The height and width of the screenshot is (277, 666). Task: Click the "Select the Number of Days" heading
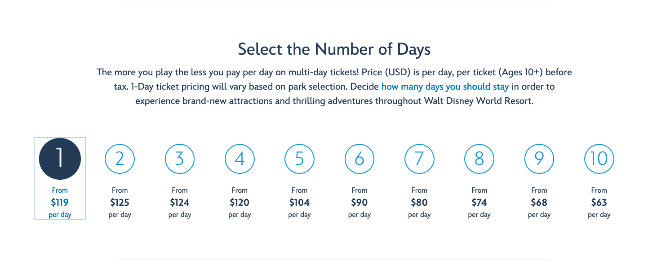click(x=334, y=49)
